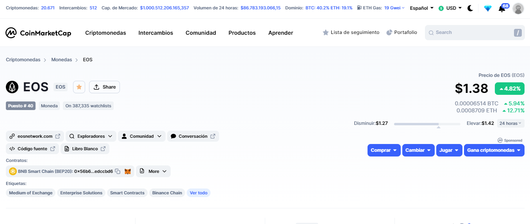Click inside the Search field
This screenshot has width=530, height=224.
[x=475, y=33]
